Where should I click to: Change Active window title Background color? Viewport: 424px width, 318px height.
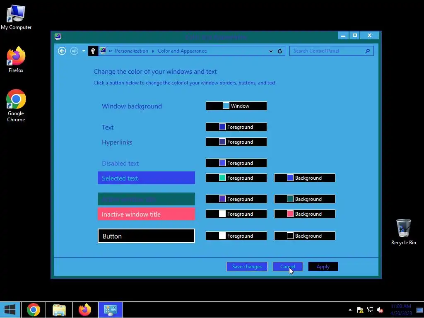pos(305,199)
